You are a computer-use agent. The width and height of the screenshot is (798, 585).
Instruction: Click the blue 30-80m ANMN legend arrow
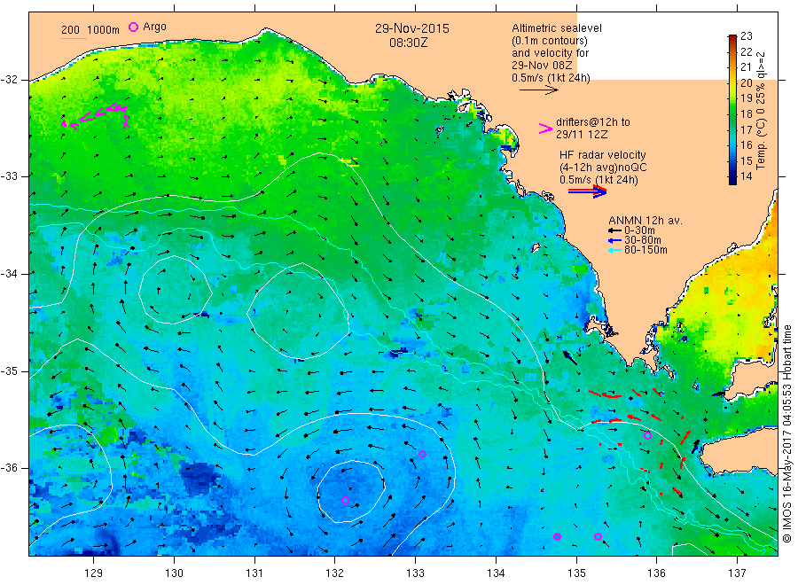tap(614, 240)
